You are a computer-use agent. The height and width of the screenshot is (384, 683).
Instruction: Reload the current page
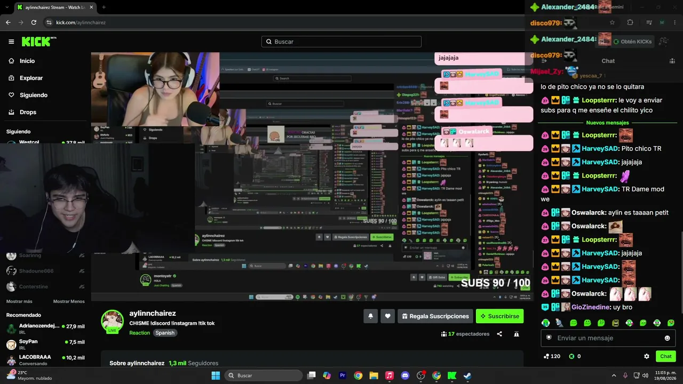(34, 22)
